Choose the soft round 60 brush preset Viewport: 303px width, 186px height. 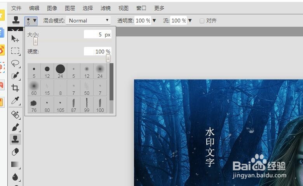coord(34,88)
